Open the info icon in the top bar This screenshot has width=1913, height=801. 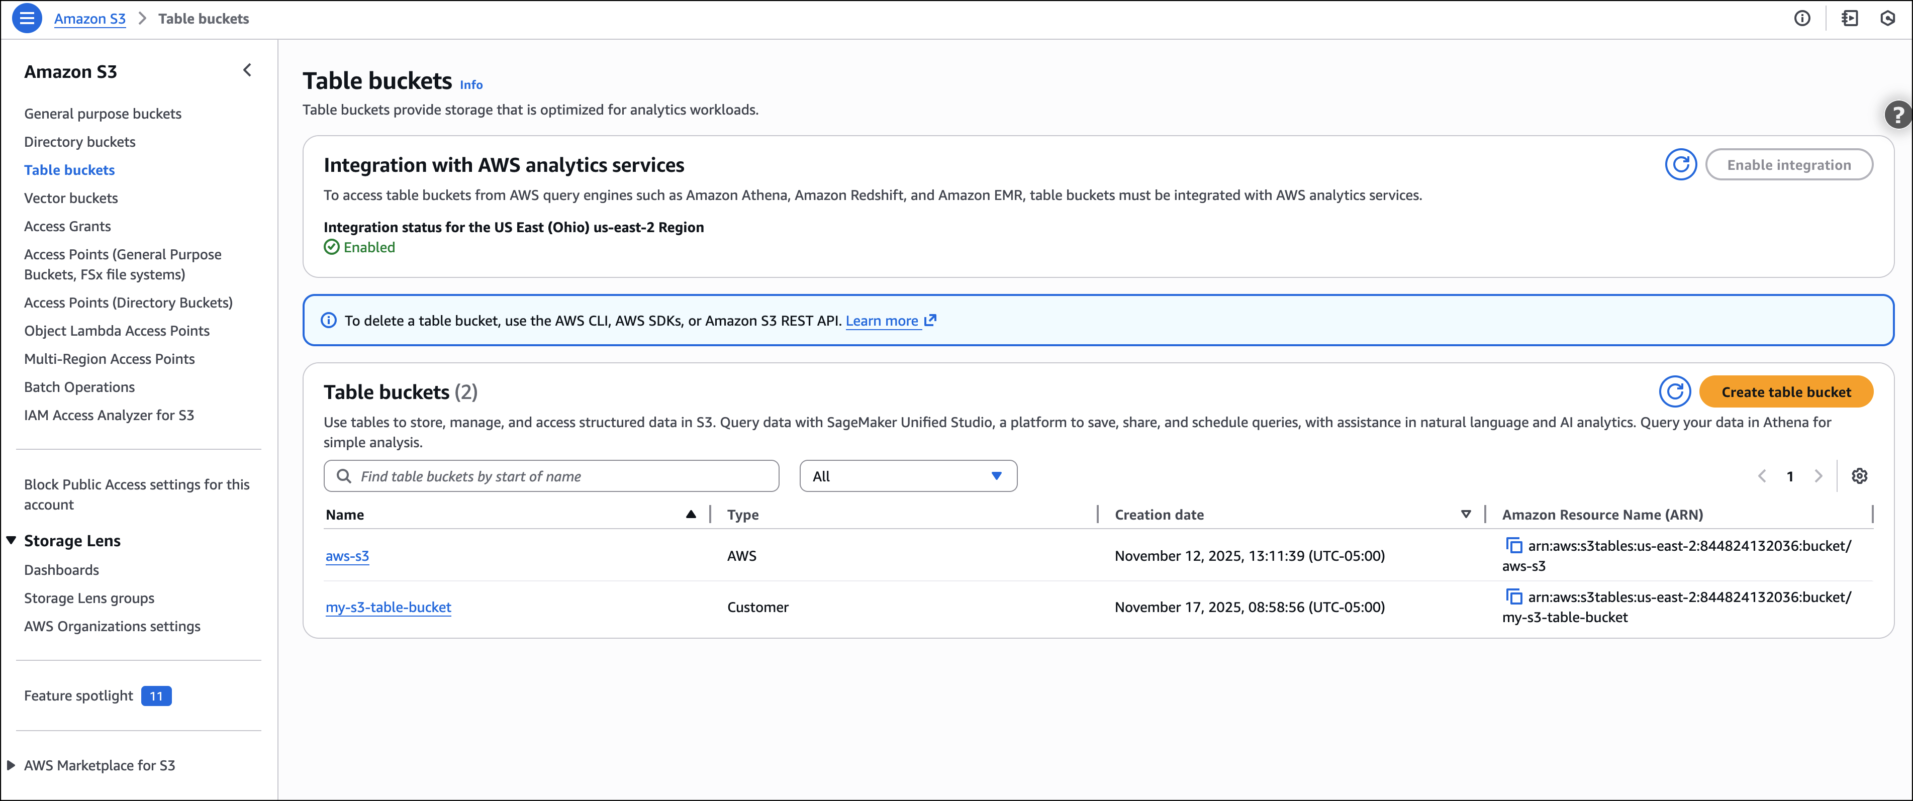pos(1801,19)
